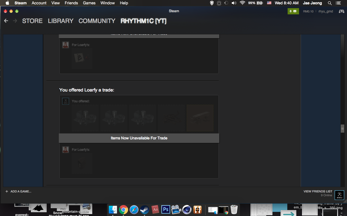The image size is (347, 216).
Task: Expand the rhyu_gmd account dropdown
Action: pyautogui.click(x=326, y=11)
